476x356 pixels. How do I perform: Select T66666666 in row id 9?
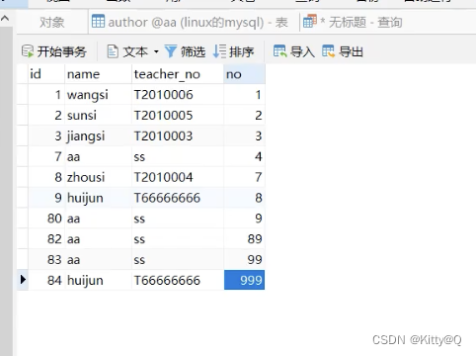tap(178, 198)
